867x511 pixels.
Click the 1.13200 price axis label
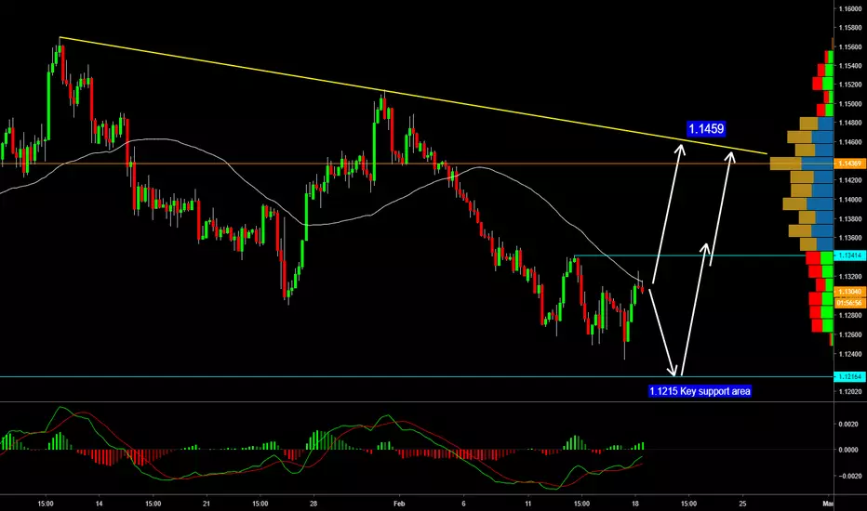[x=850, y=276]
